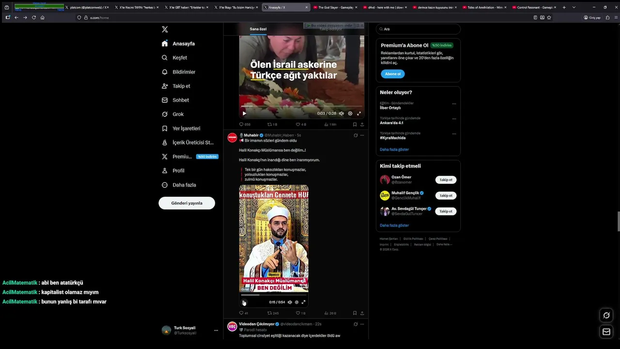
Task: Switch to The God Slayer browser tab
Action: [335, 7]
